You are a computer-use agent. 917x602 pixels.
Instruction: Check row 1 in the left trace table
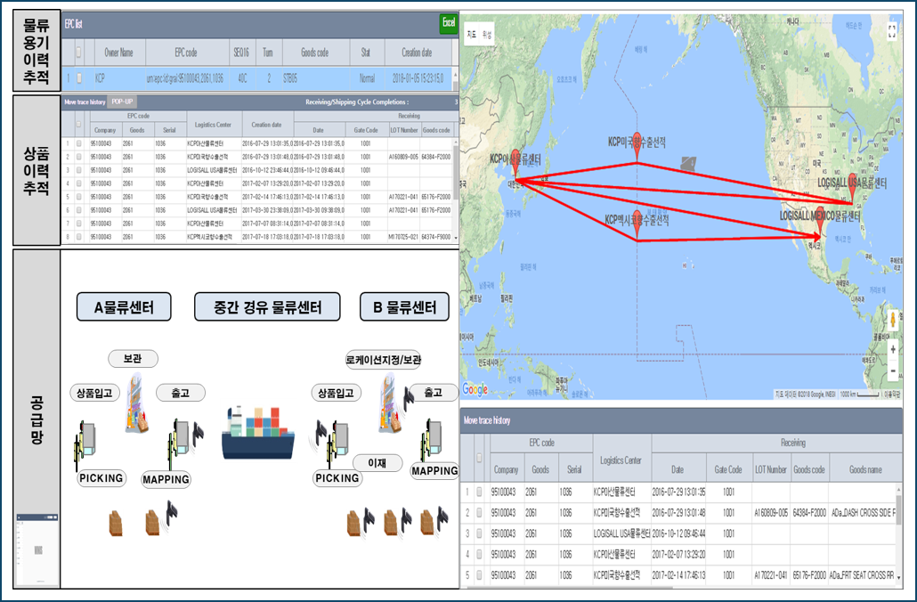[79, 143]
